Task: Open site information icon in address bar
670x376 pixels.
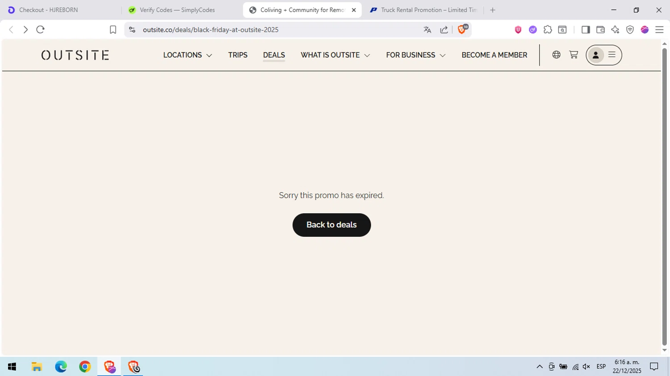Action: click(132, 29)
